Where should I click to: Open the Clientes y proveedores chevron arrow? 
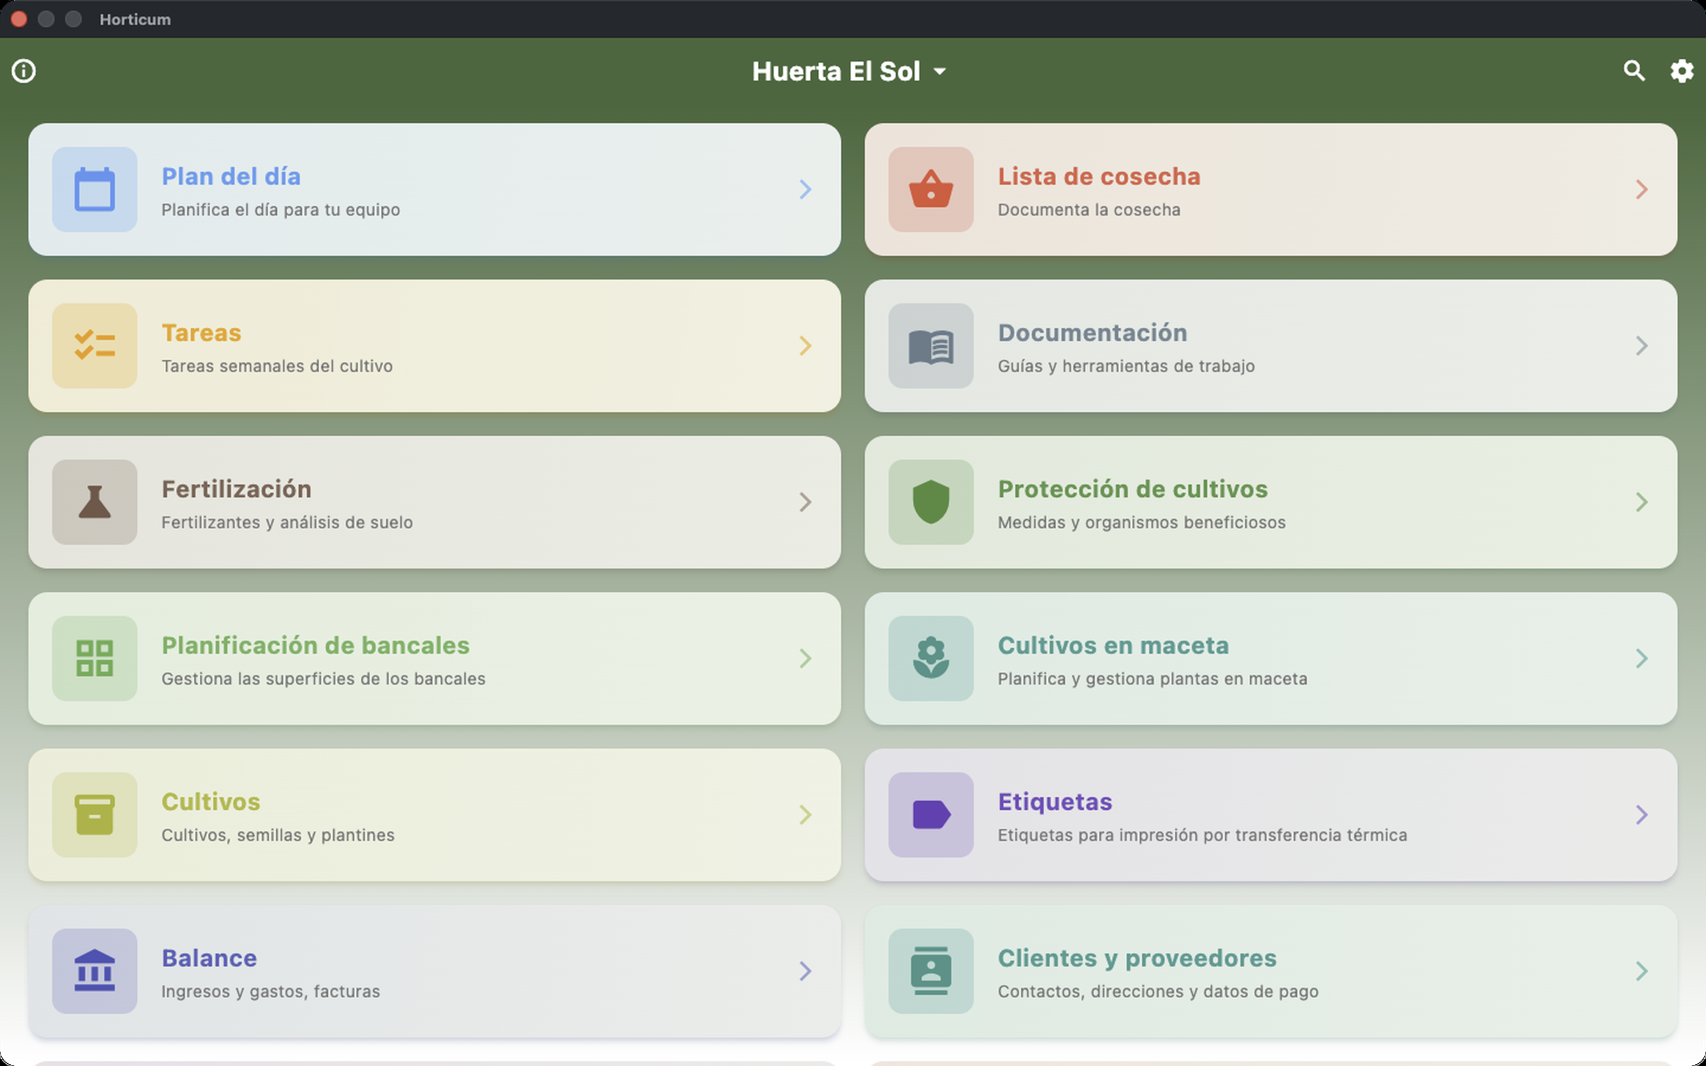(x=1641, y=971)
